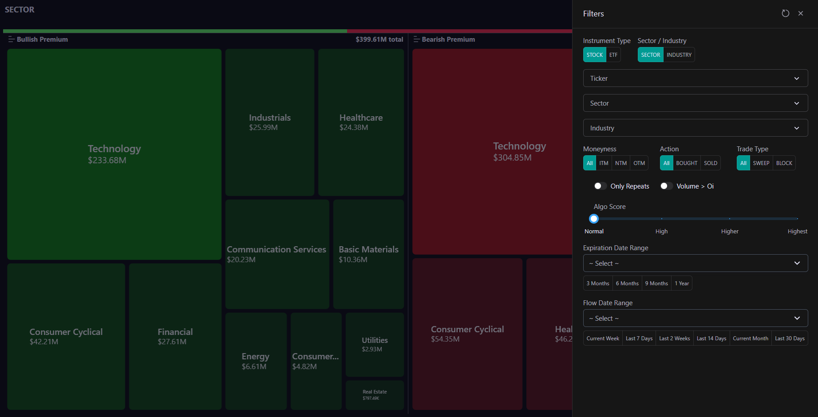Switch to INDUSTRY view
The width and height of the screenshot is (818, 417).
(679, 55)
